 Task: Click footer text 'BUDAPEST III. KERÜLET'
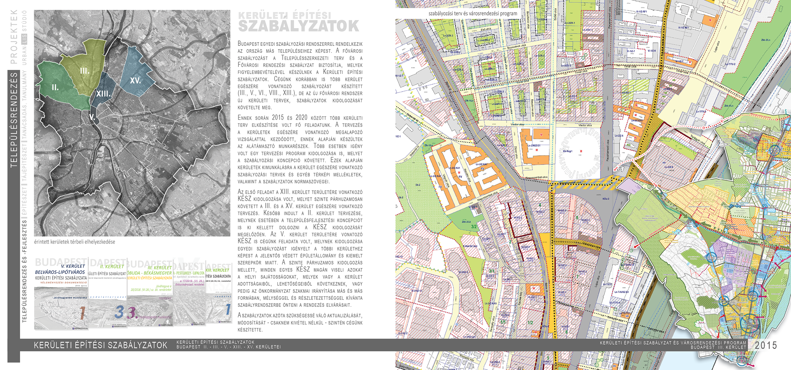click(719, 347)
